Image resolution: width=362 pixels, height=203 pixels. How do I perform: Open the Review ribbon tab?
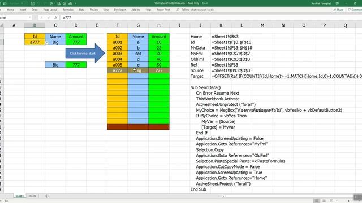coord(94,10)
